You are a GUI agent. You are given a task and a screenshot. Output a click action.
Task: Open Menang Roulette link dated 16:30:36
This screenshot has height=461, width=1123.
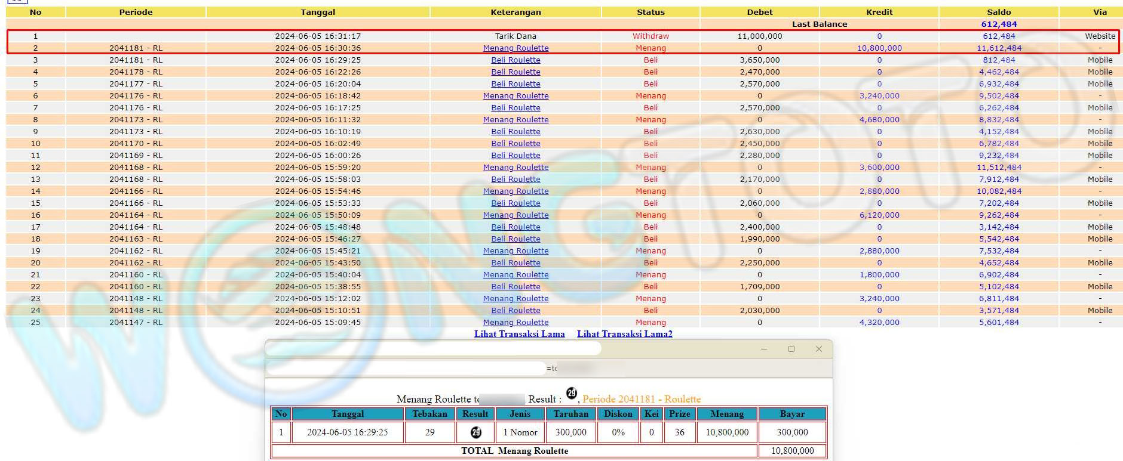pos(516,48)
